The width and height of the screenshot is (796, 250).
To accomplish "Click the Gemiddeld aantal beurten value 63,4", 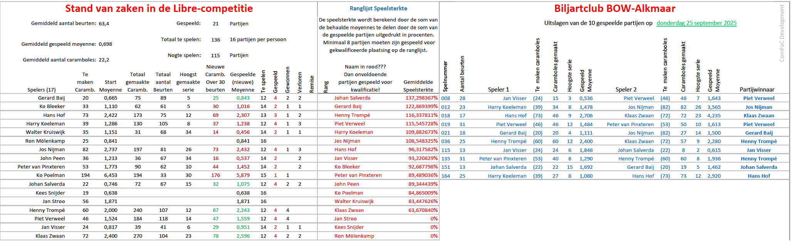I will pos(104,24).
